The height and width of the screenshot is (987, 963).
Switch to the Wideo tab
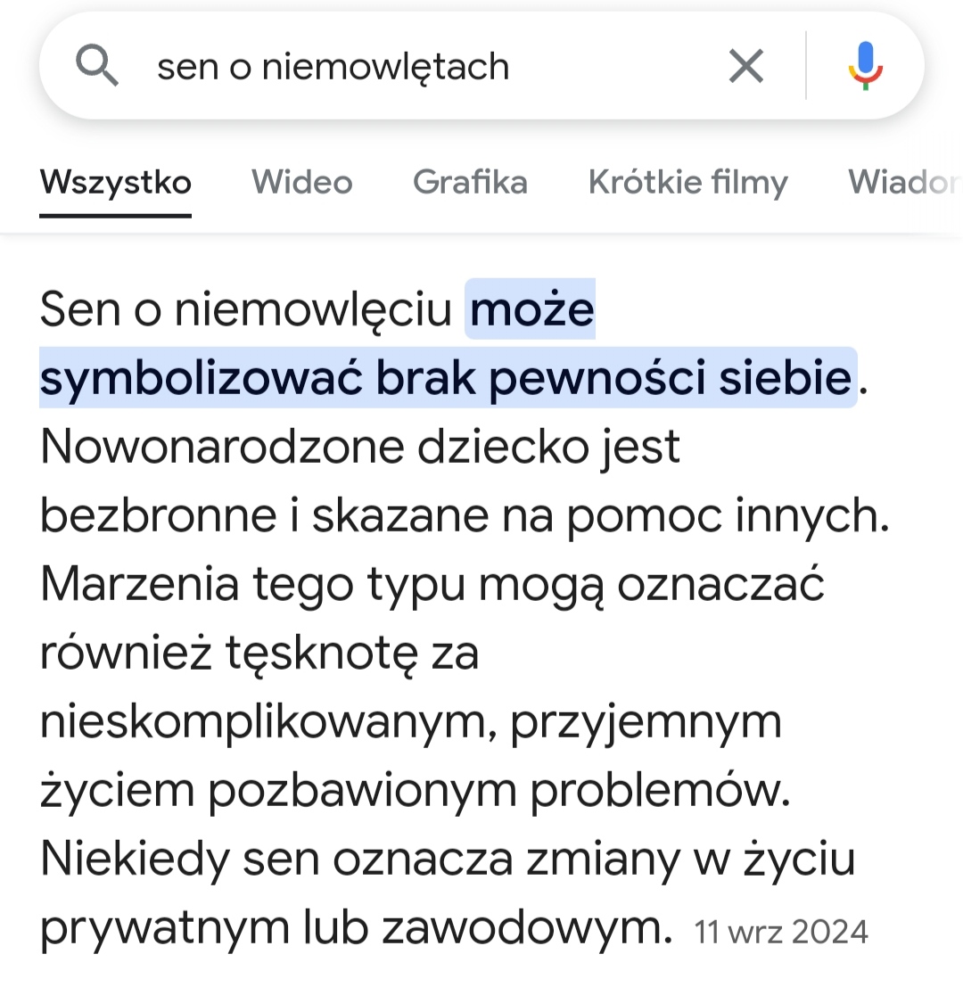coord(302,183)
